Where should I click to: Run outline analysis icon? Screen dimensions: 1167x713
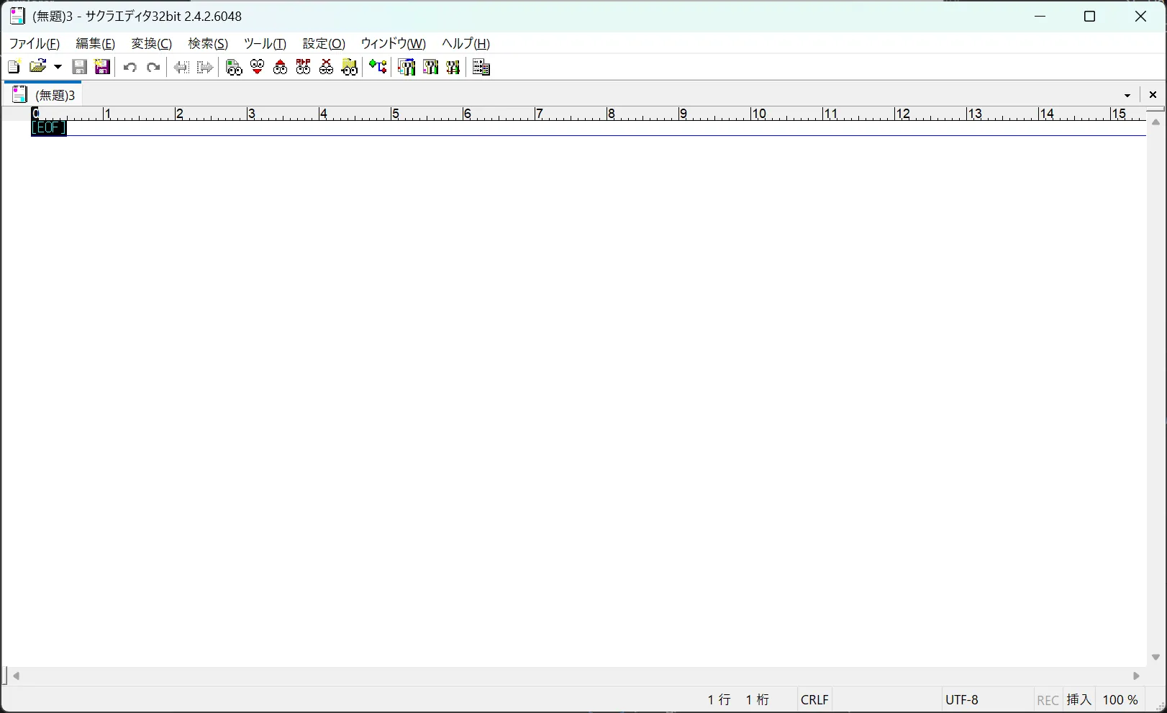click(378, 67)
